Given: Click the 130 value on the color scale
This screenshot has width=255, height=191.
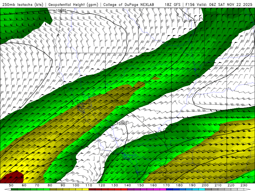Looking at the screenshot, I should 115,185.
